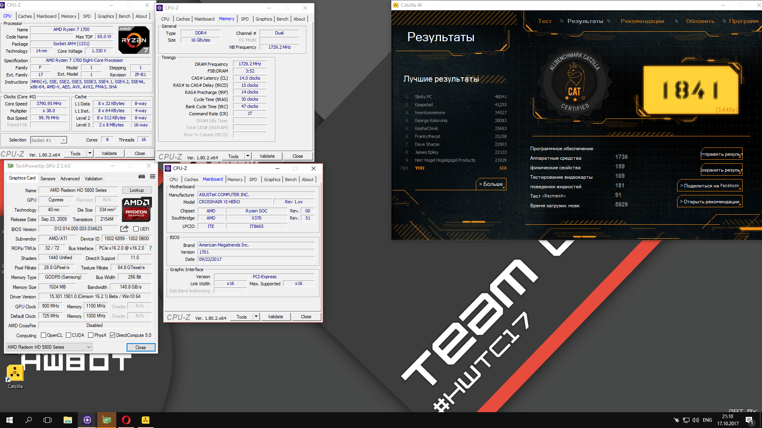The width and height of the screenshot is (762, 428).
Task: Click the Lookup button in GPU-Z
Action: tap(137, 190)
